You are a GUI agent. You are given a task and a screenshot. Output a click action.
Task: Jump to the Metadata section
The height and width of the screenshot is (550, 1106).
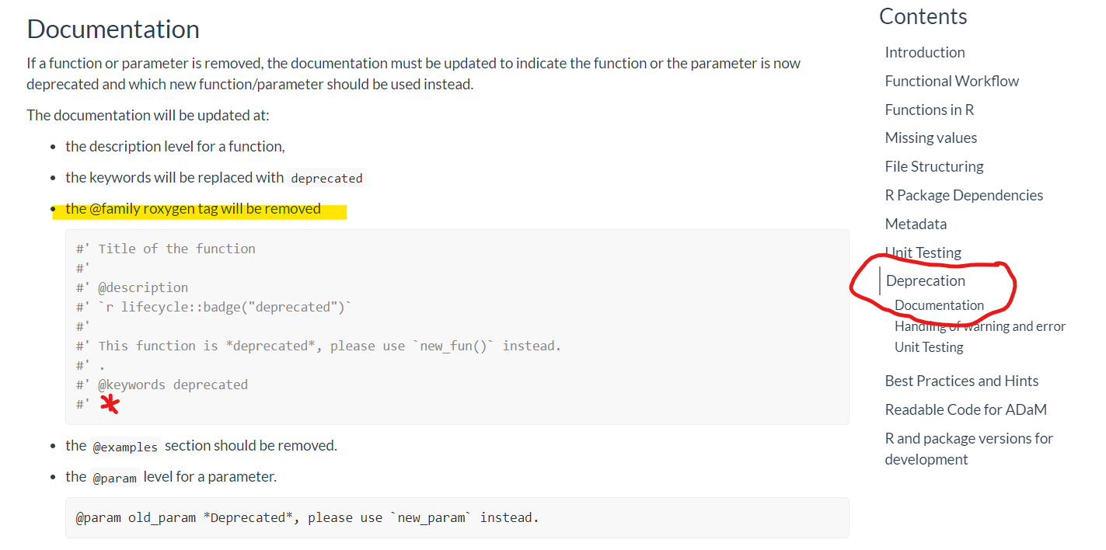[x=916, y=224]
